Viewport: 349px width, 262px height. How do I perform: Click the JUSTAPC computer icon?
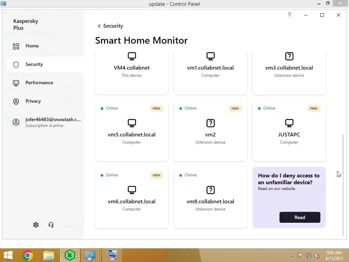click(x=289, y=123)
